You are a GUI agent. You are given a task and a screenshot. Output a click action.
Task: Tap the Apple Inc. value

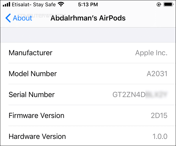click(x=151, y=53)
